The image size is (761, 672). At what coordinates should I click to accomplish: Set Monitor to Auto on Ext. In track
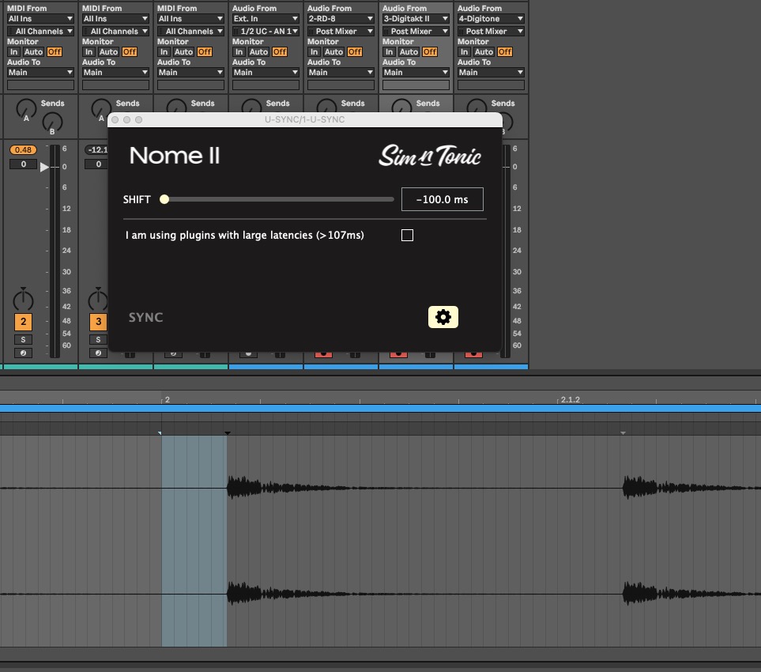click(258, 52)
